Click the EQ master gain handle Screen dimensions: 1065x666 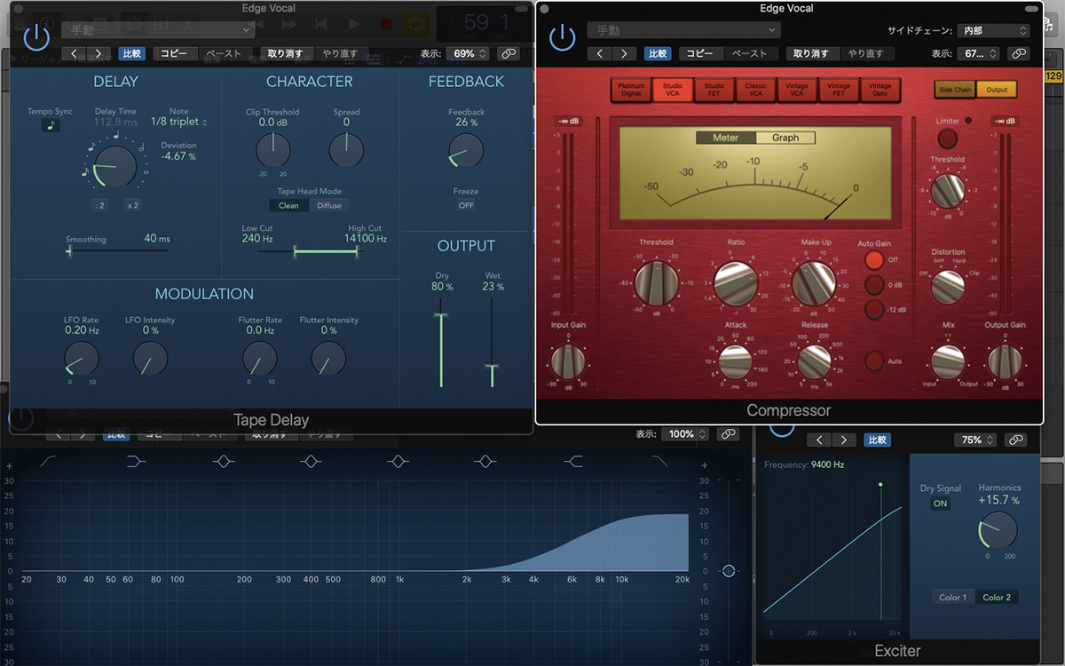click(729, 570)
